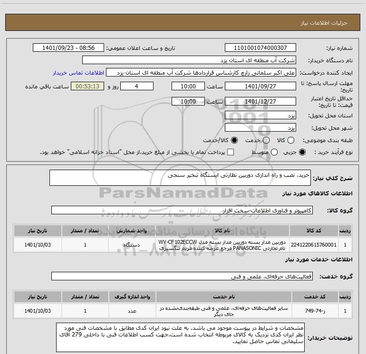Click the buyer notes text area
This screenshot has width=366, height=354.
(x=180, y=337)
